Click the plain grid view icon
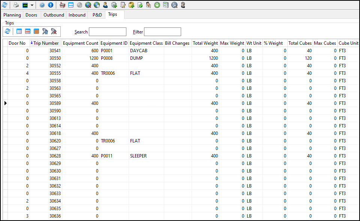This screenshot has width=360, height=221. click(x=19, y=31)
